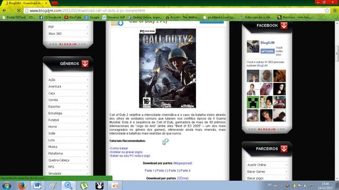Open the Netshoes bookmark
Image resolution: width=339 pixels, height=190 pixels.
click(295, 17)
